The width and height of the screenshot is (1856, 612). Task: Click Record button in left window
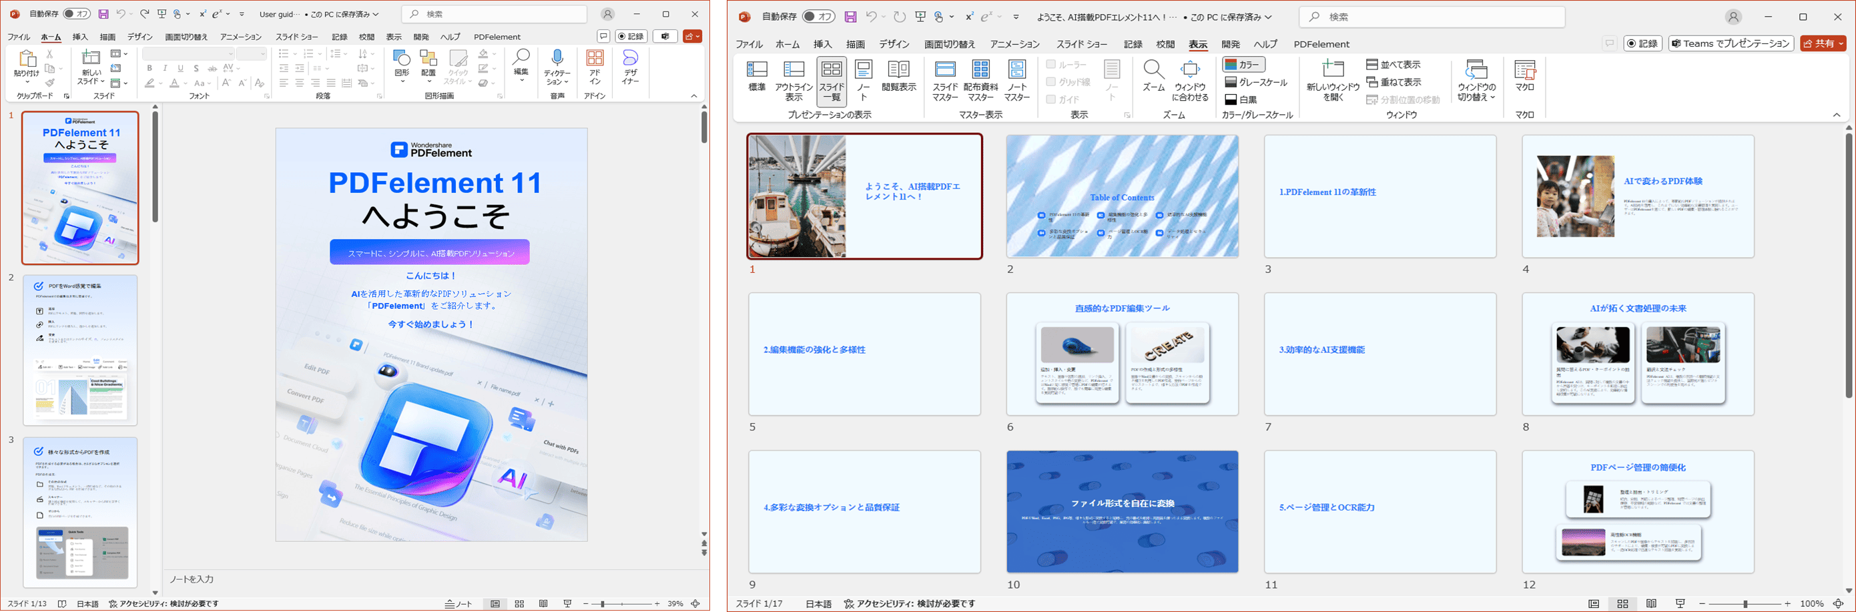631,36
